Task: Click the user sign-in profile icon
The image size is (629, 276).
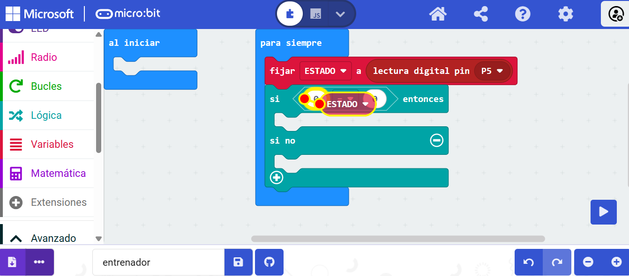Action: 615,14
